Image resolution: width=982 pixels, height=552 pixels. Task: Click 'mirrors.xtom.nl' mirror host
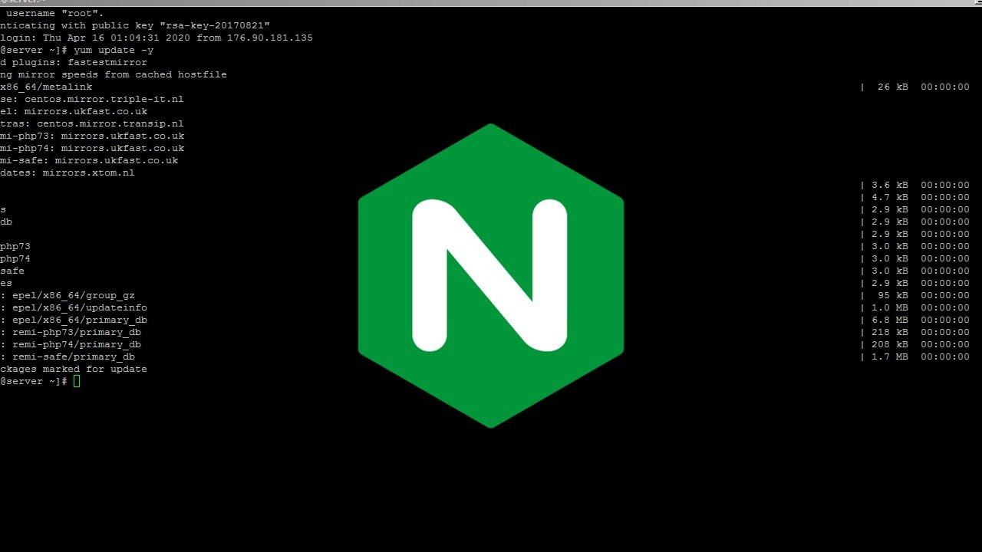pos(89,172)
